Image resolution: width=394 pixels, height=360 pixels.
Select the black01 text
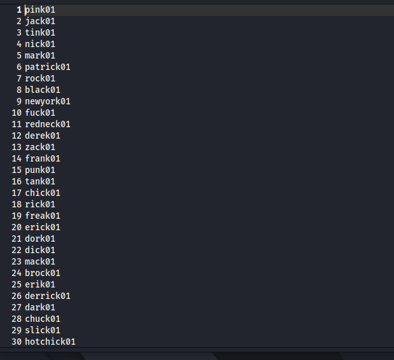pyautogui.click(x=43, y=90)
